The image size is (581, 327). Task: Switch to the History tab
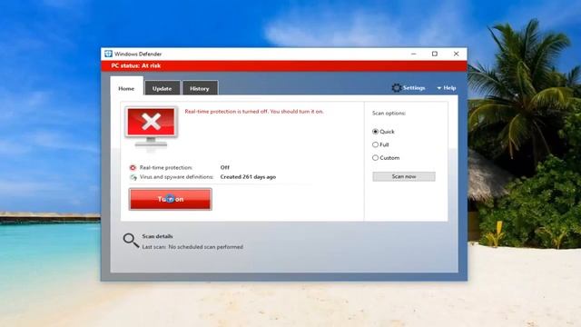click(x=200, y=89)
